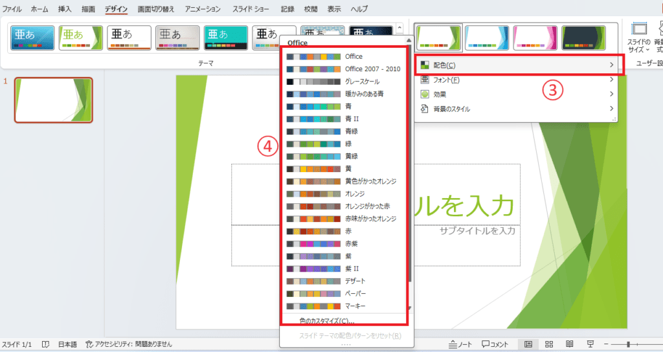Open the コメント pane from status bar
This screenshot has height=352, width=663.
[495, 344]
